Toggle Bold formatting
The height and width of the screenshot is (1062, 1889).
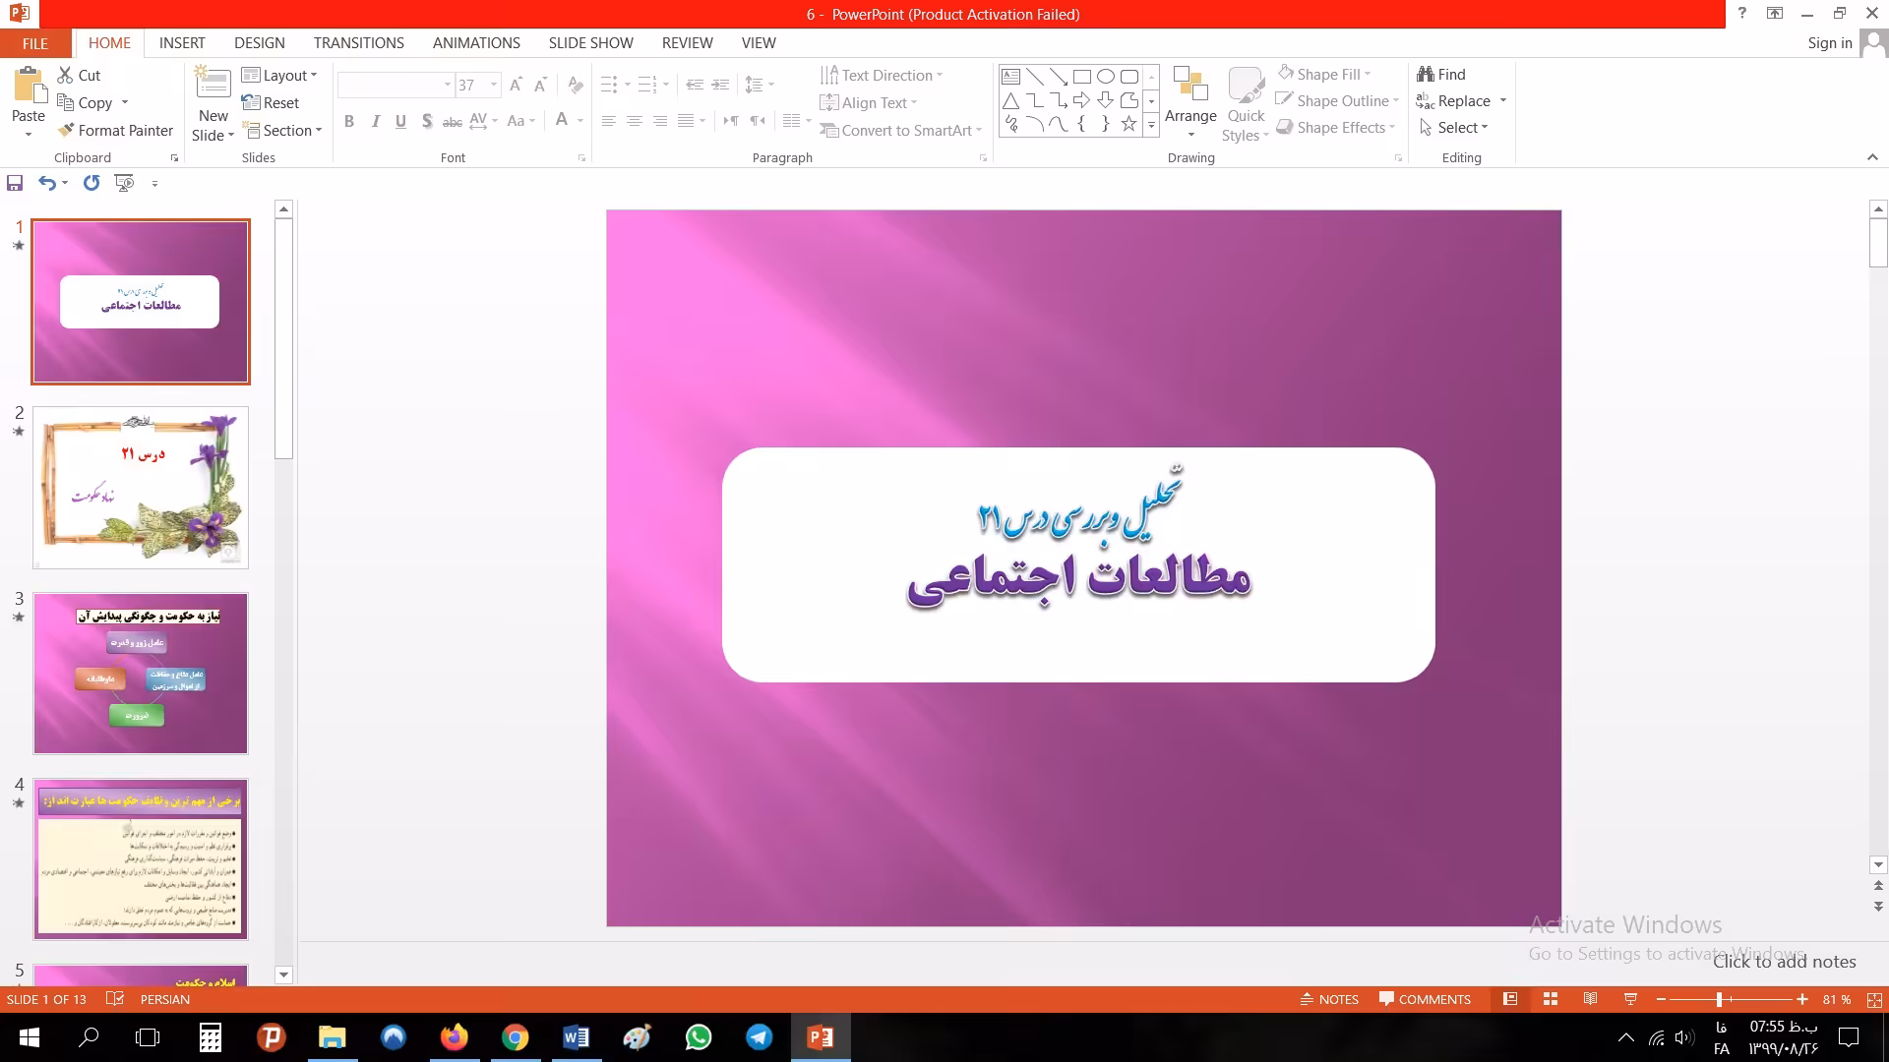[x=349, y=121]
